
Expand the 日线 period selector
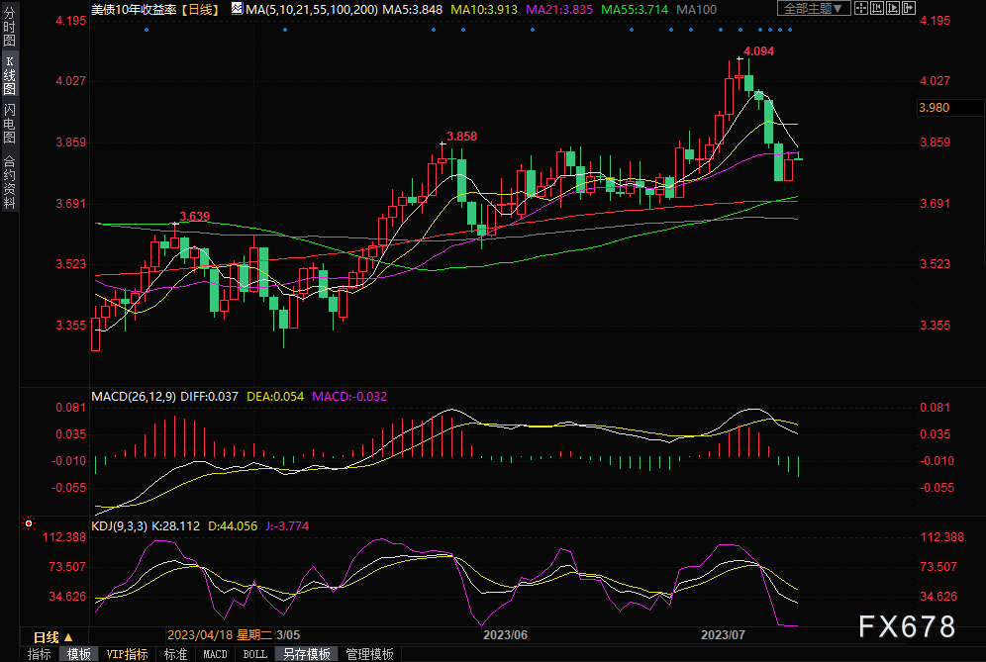point(53,637)
